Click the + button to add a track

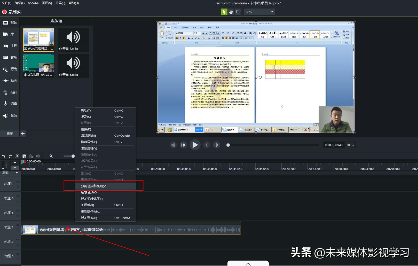(x=15, y=162)
